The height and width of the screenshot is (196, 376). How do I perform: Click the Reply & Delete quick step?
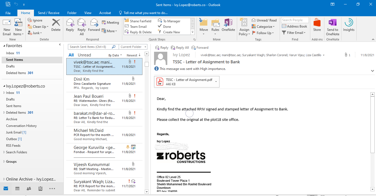click(138, 32)
